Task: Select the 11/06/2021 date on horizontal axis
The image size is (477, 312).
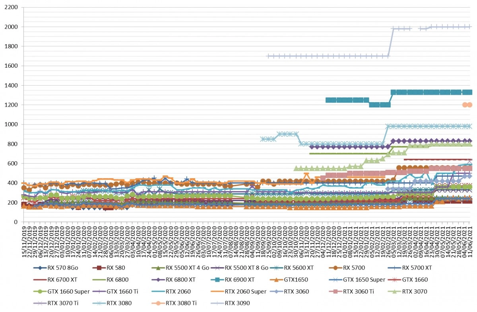Action: click(469, 243)
